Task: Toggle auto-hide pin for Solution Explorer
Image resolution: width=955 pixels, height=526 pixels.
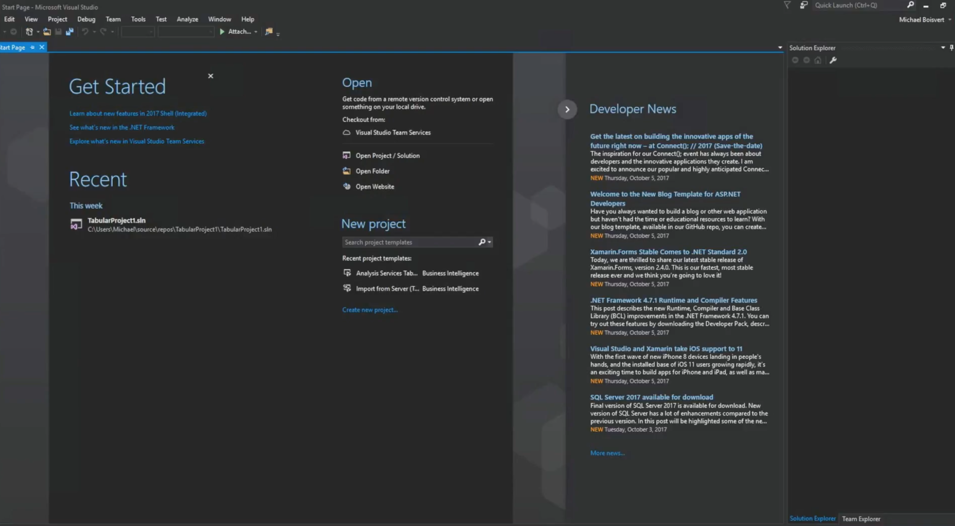Action: click(952, 48)
